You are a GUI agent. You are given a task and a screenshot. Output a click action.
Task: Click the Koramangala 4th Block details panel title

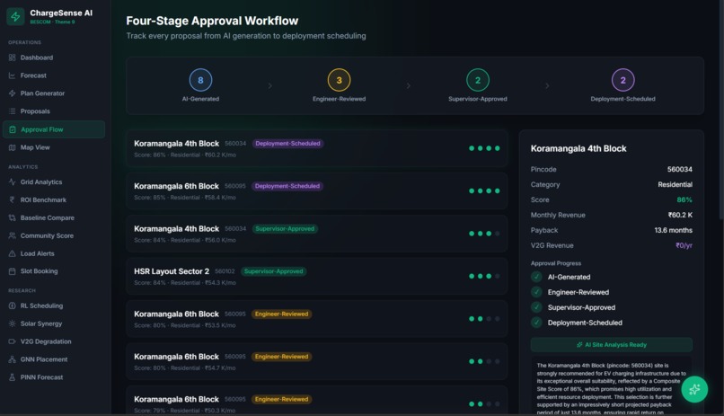coord(578,148)
